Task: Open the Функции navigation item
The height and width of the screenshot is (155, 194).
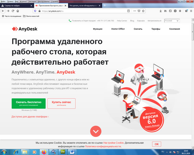Action: (x=98, y=29)
